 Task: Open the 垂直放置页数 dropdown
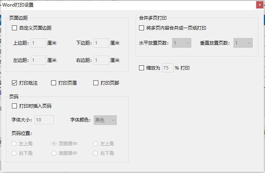[243, 43]
